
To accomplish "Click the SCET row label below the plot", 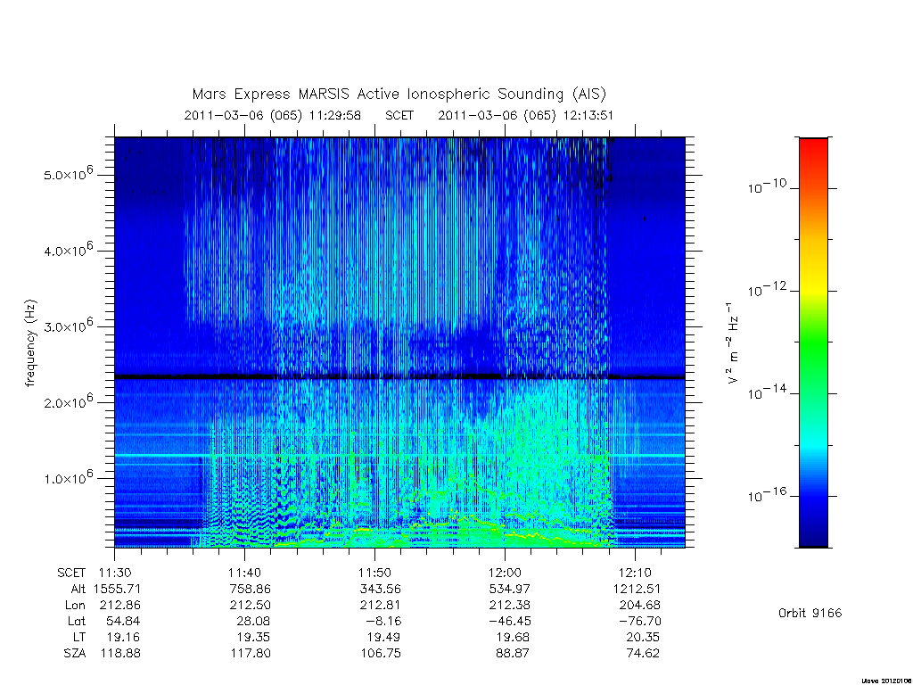I will point(71,573).
